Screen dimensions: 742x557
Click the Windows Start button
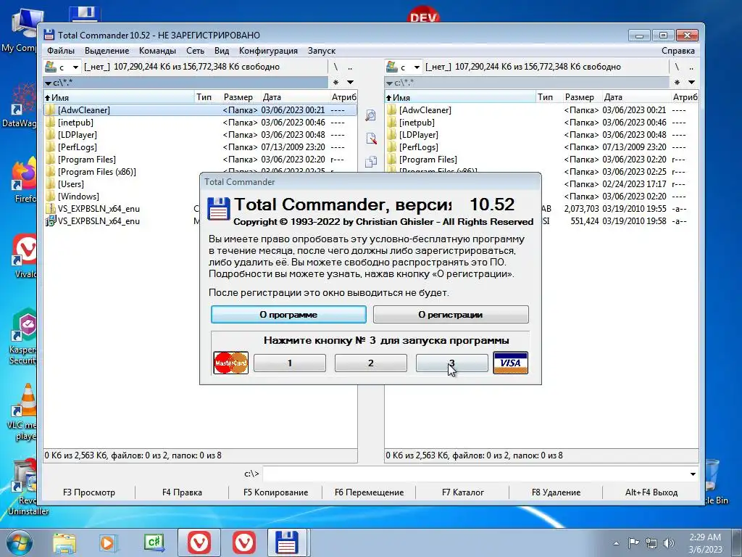click(x=20, y=542)
